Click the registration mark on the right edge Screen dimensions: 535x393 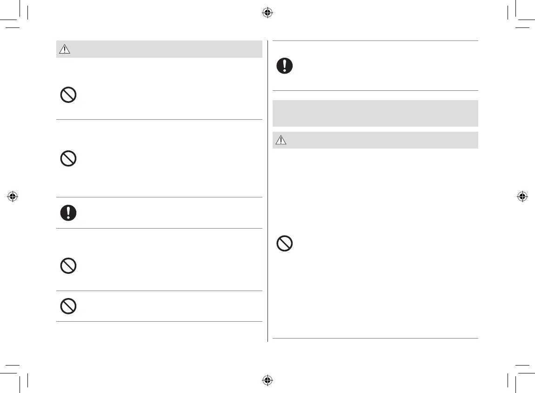click(522, 196)
